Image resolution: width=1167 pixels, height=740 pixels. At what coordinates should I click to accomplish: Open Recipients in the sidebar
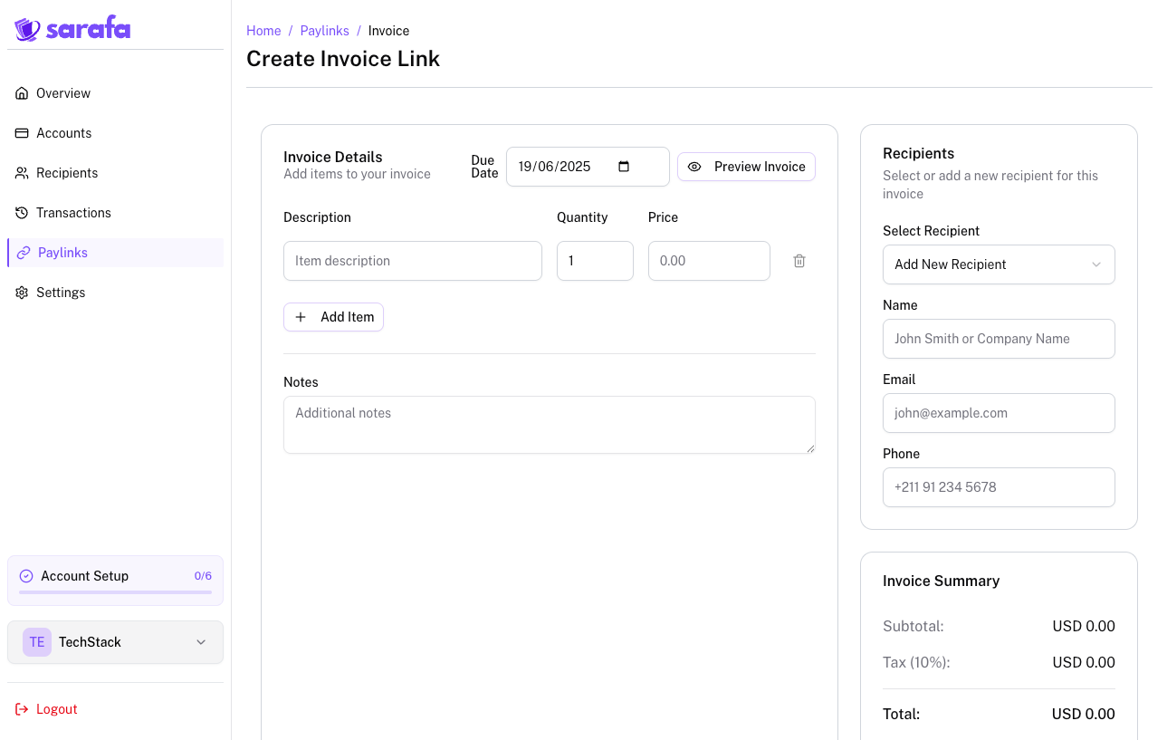point(115,173)
